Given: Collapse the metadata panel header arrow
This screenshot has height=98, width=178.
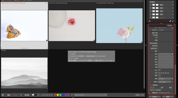Looking at the screenshot, I should coord(173,26).
